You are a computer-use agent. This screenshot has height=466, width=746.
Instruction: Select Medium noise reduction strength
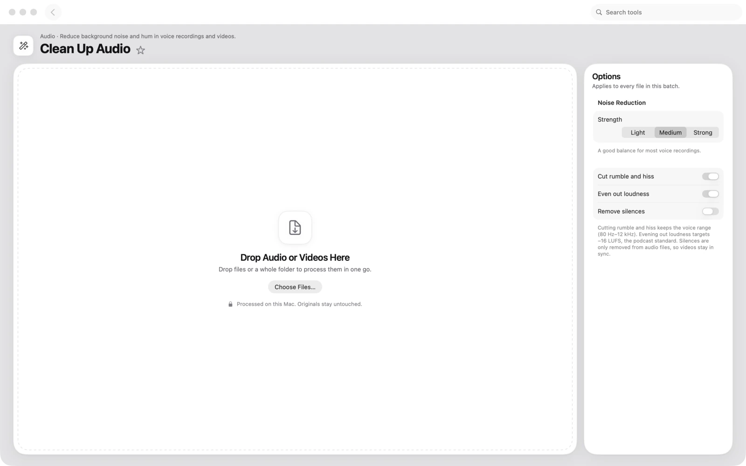coord(670,132)
